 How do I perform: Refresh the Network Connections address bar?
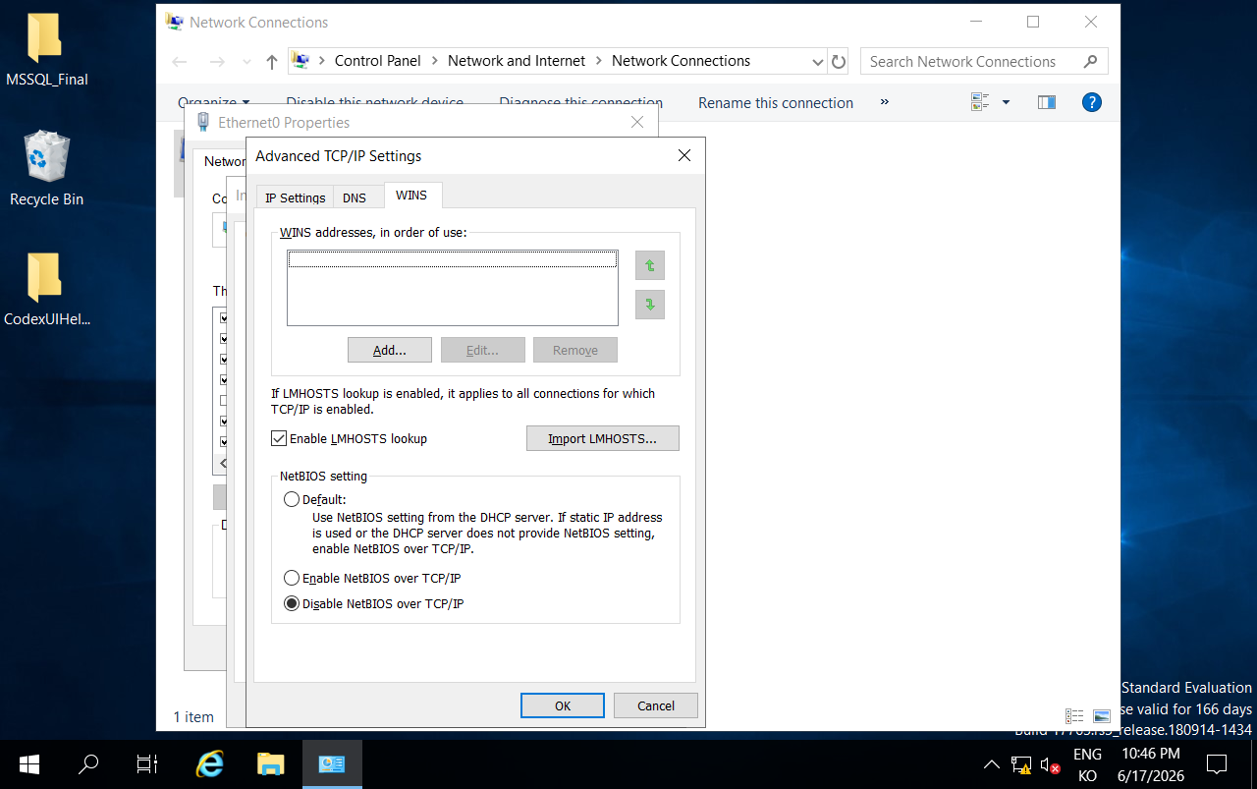[x=838, y=61]
